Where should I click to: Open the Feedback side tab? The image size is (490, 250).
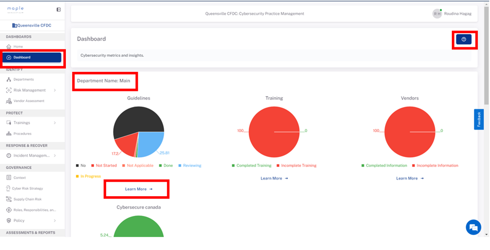pos(479,119)
